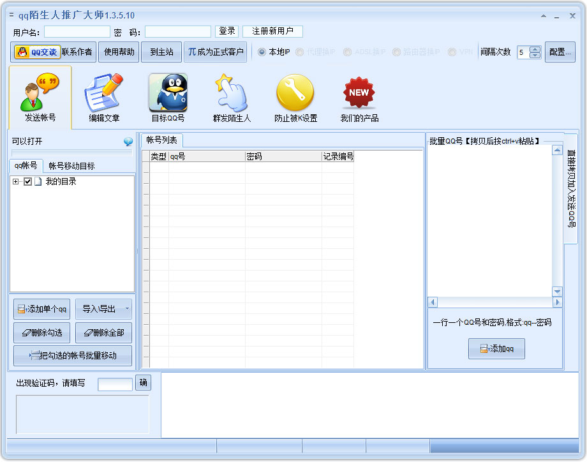Click the app menu icon in title bar
587x462 pixels.
[11, 15]
